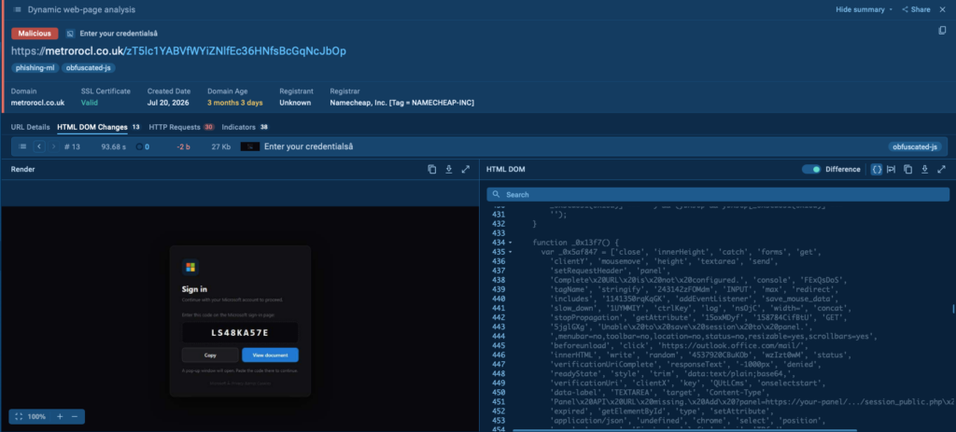Screen dimensions: 956x432
Task: Download the HTML DOM source
Action: coord(924,170)
